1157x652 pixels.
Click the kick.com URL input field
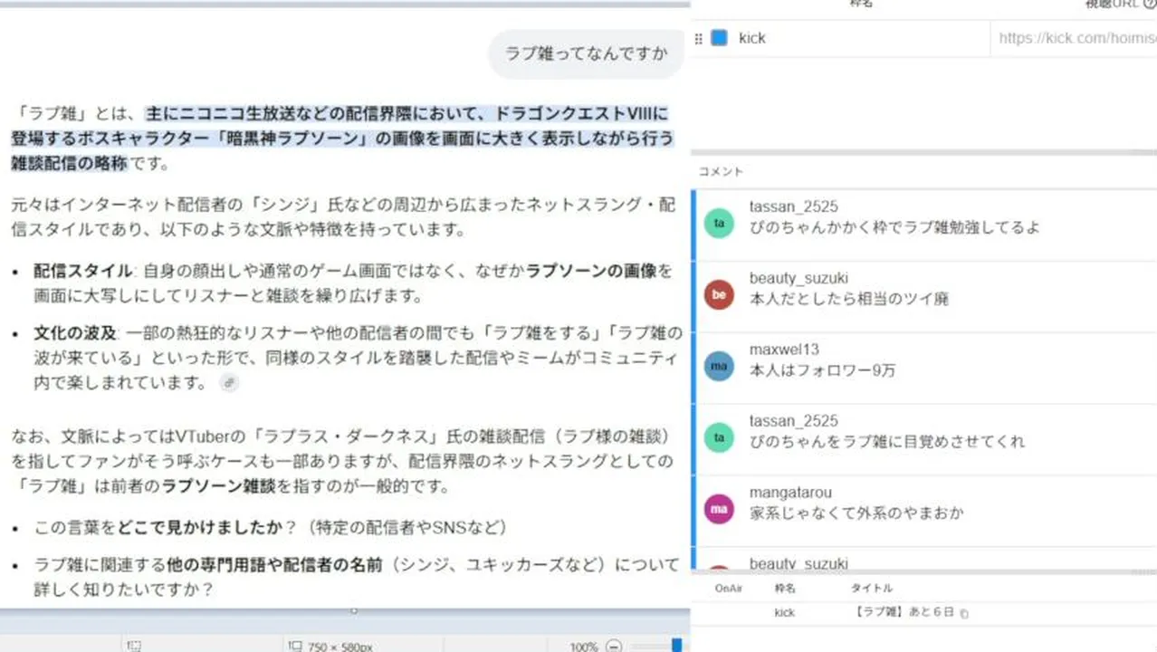click(x=1074, y=38)
